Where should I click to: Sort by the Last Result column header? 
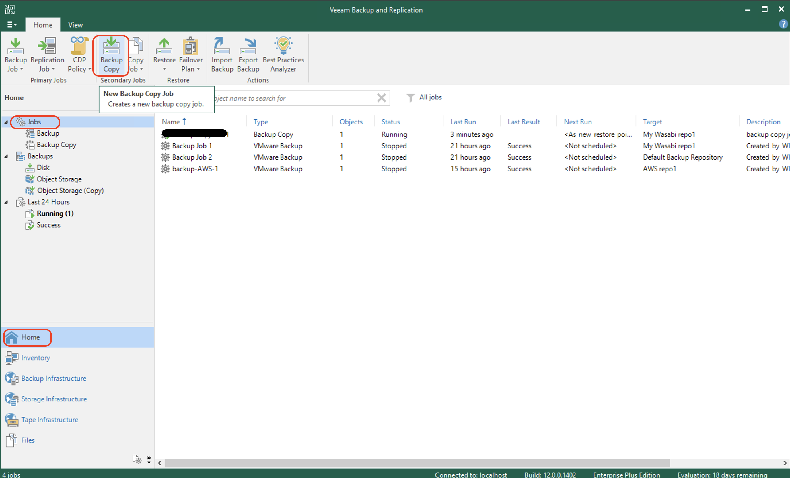point(524,122)
